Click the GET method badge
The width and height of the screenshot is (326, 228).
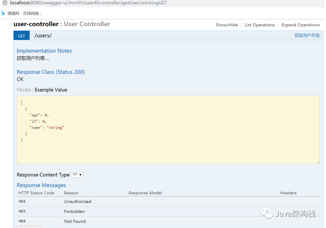pos(22,36)
